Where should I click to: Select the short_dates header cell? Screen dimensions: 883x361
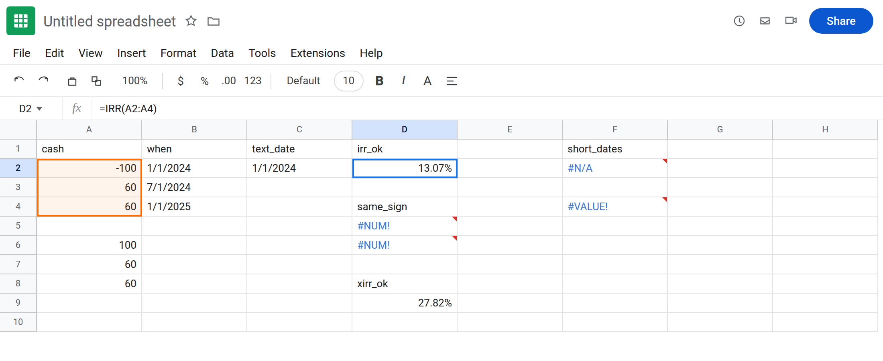[x=615, y=149]
